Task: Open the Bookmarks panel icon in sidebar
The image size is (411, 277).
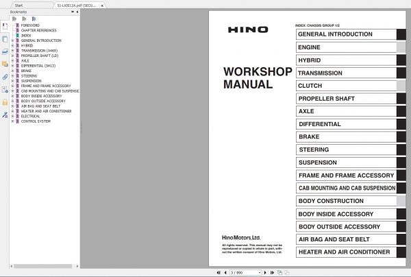Action: click(x=5, y=26)
